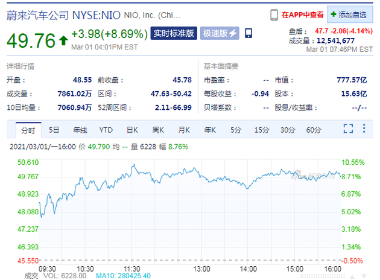Open the 年K tab

pyautogui.click(x=210, y=130)
